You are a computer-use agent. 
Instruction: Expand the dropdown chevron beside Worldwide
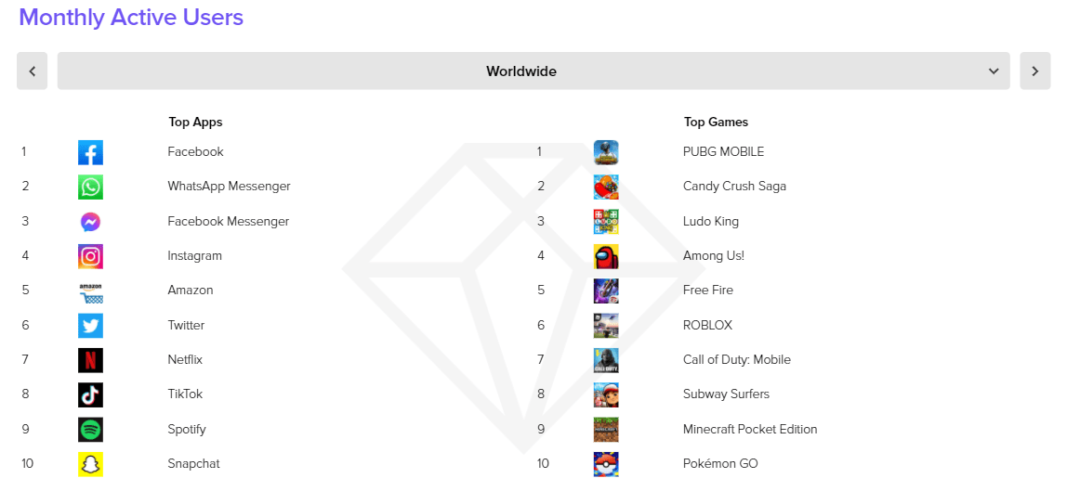pos(994,71)
